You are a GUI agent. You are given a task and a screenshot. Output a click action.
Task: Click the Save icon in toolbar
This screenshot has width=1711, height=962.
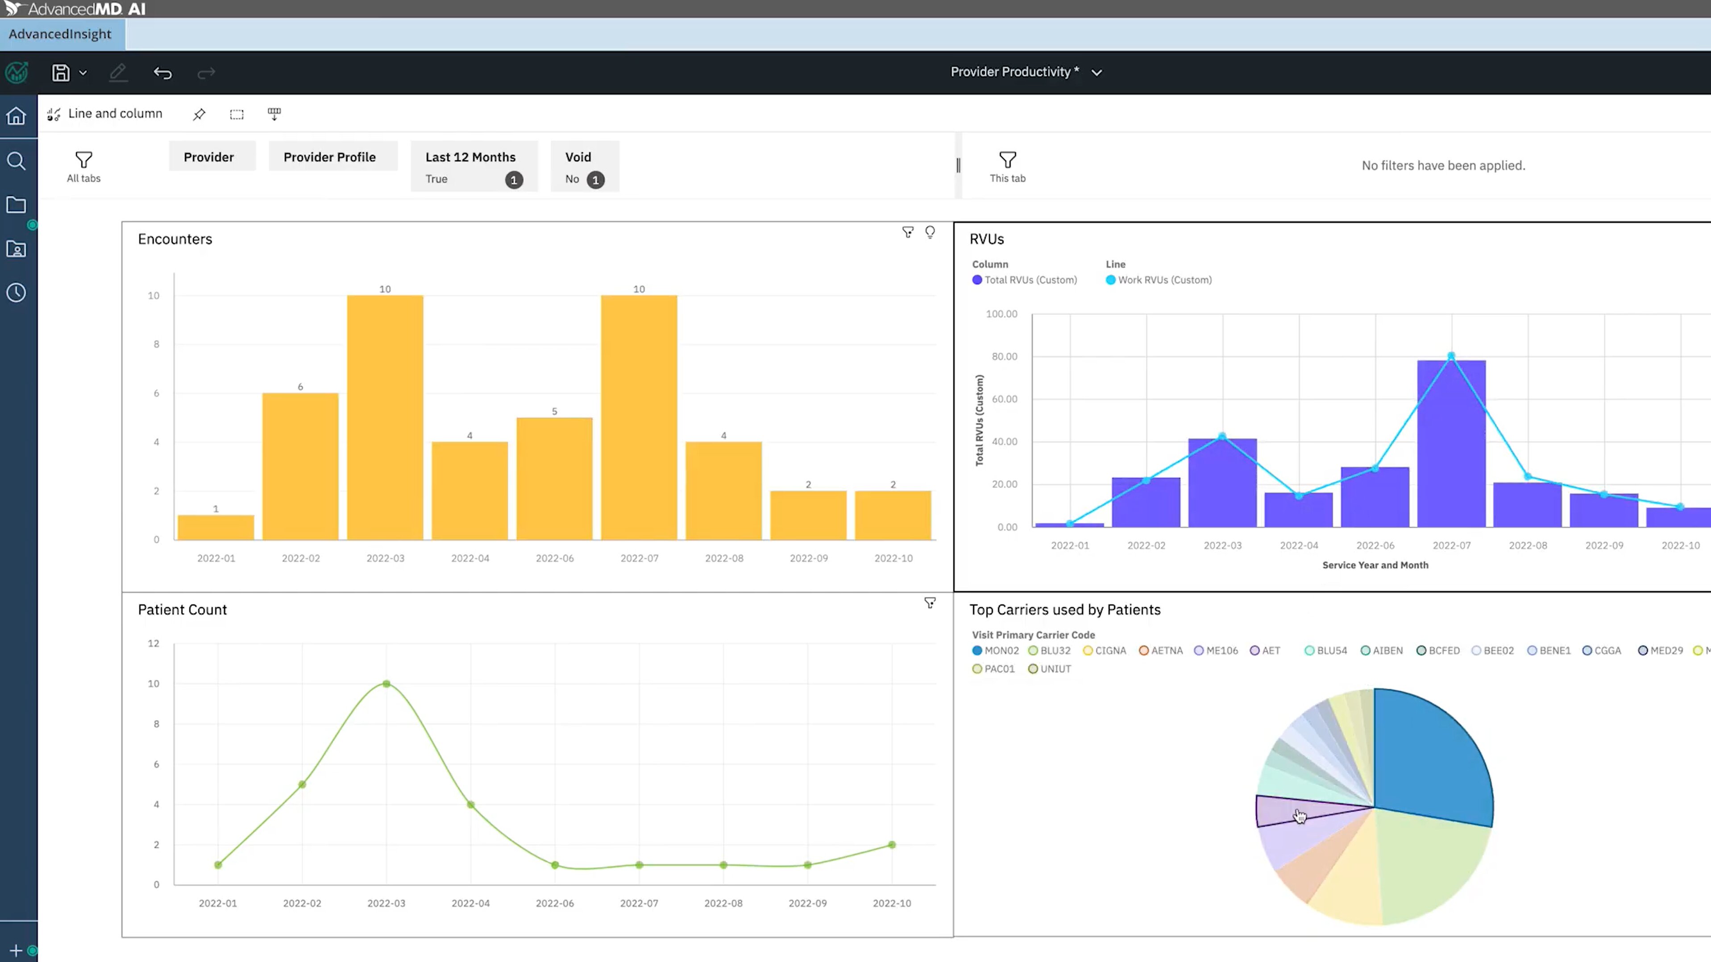point(60,72)
